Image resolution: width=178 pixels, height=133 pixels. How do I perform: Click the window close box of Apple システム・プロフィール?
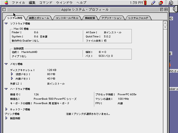tap(4, 9)
